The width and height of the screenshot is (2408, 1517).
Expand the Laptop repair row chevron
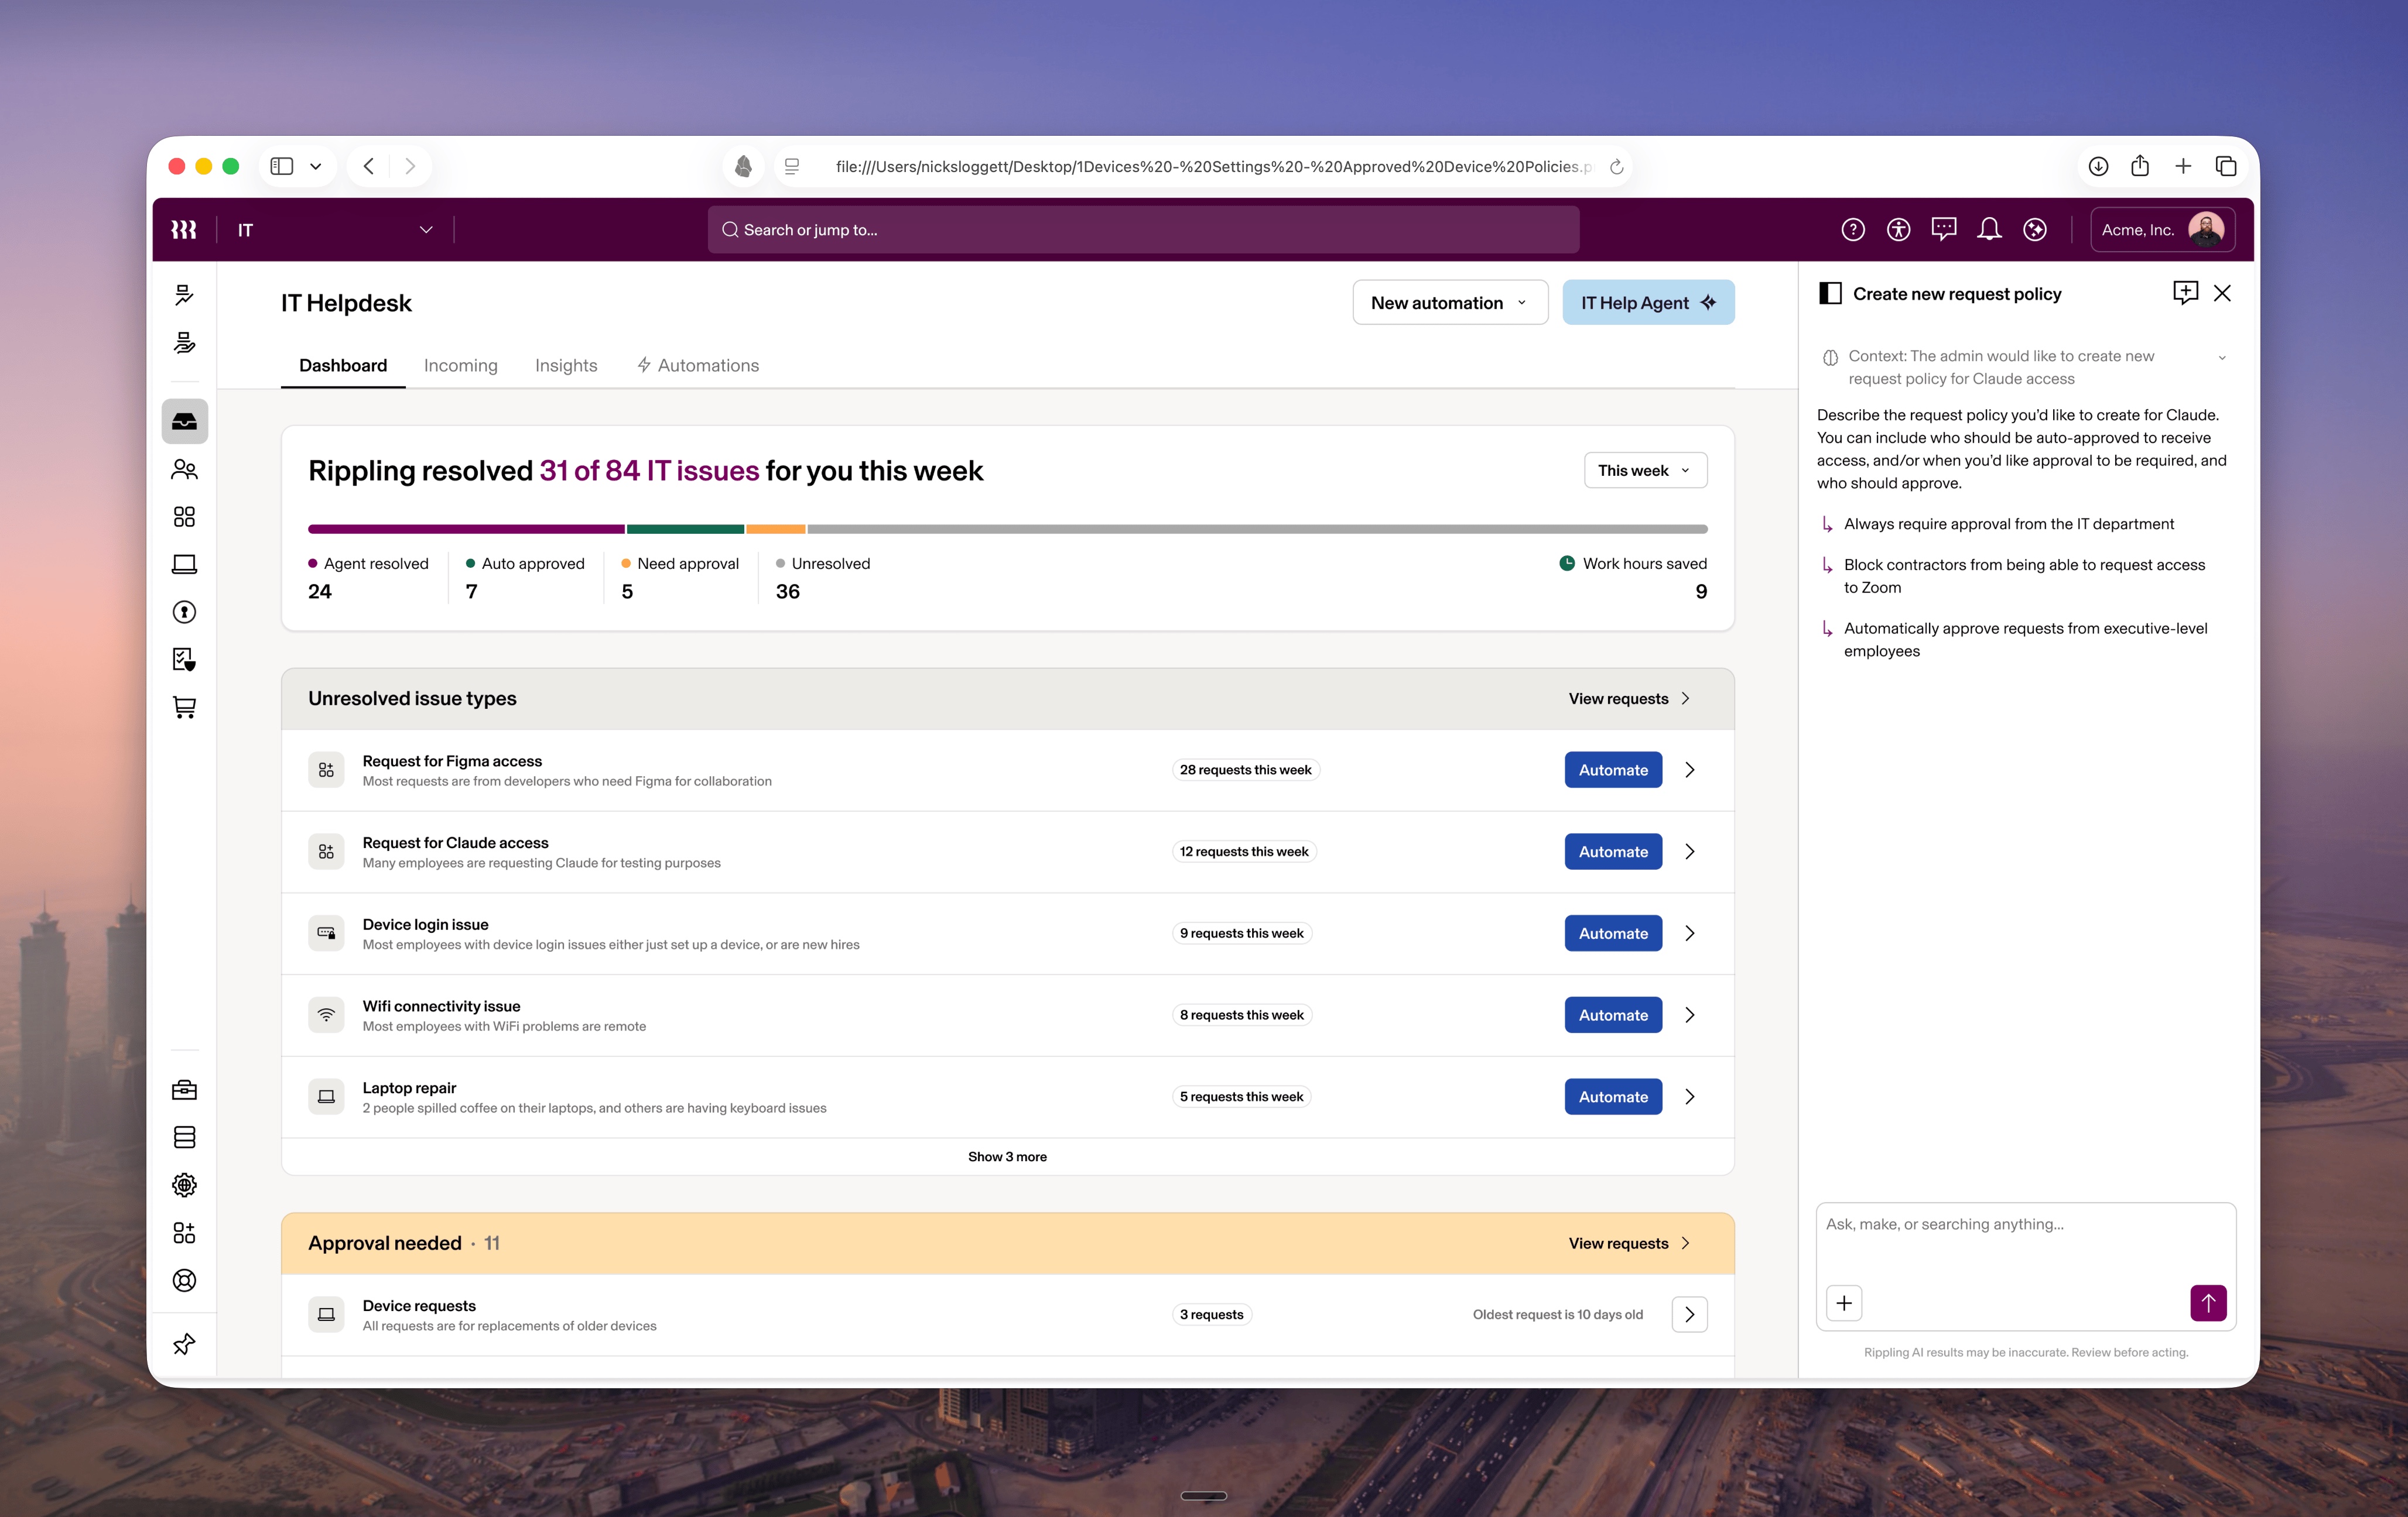pos(1690,1097)
